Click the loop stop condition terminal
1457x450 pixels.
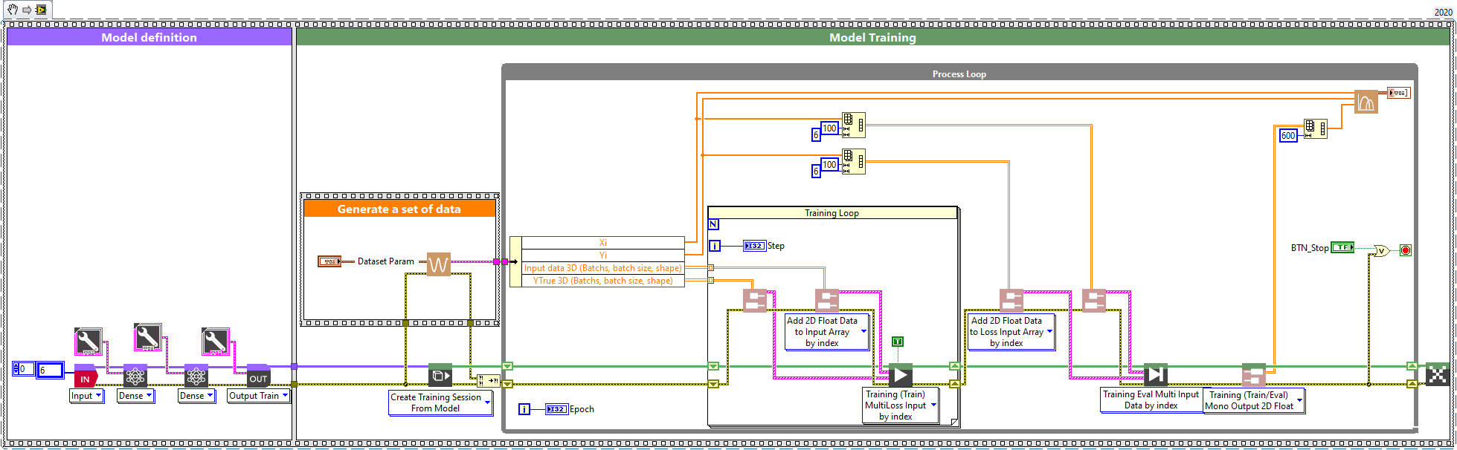pos(1405,250)
